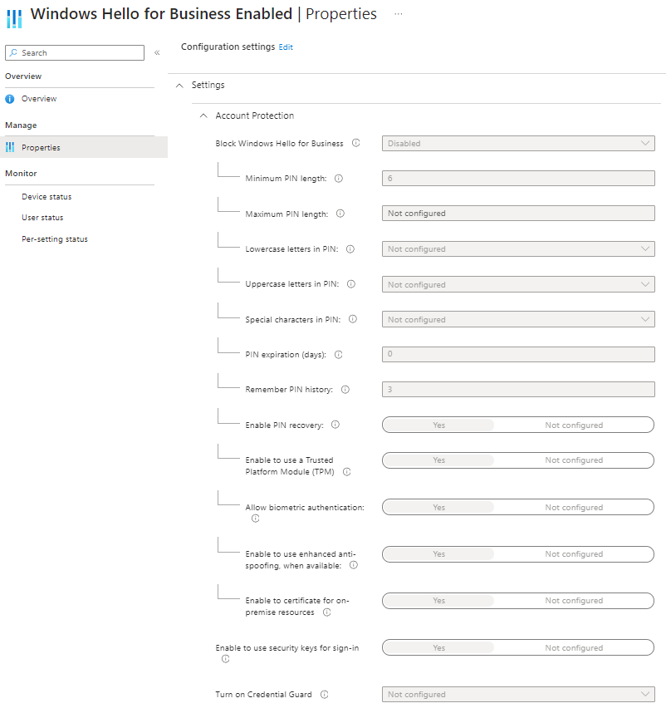Viewport: 666px width, 713px height.
Task: Click the info icon under Allow biometric authentication
Action: [x=255, y=519]
